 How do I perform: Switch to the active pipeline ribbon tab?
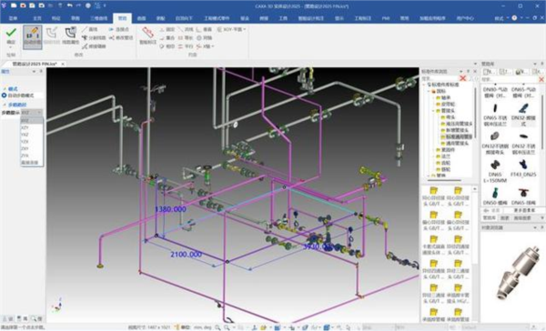122,18
